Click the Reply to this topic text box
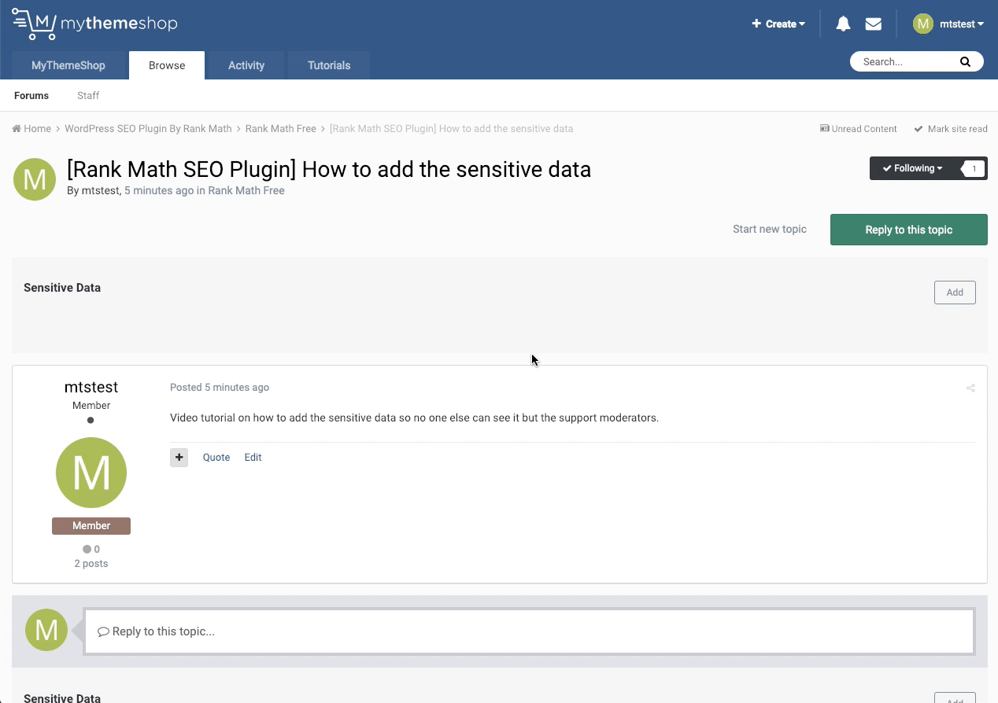998x703 pixels. [529, 631]
